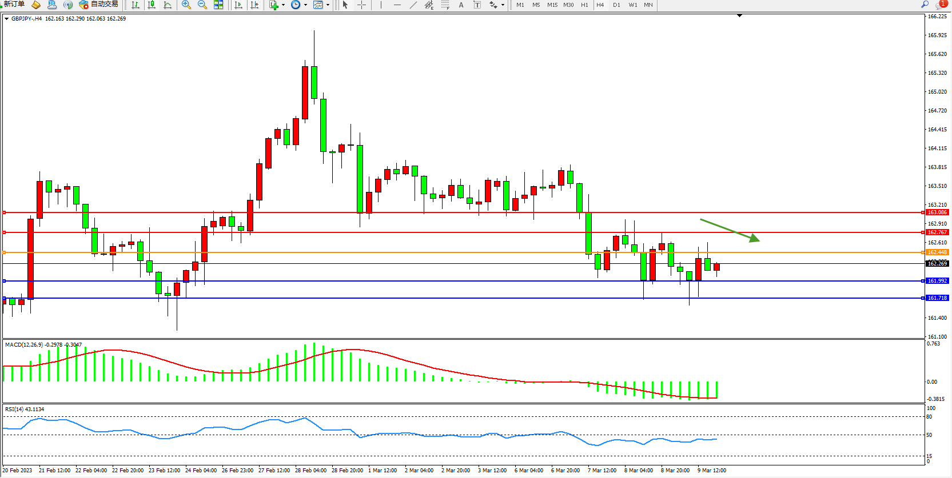Click the Tile Windows icon
Image resolution: width=952 pixels, height=478 pixels.
(x=218, y=5)
